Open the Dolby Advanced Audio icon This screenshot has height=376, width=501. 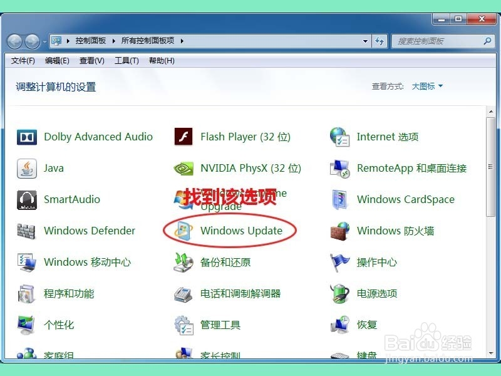(27, 137)
